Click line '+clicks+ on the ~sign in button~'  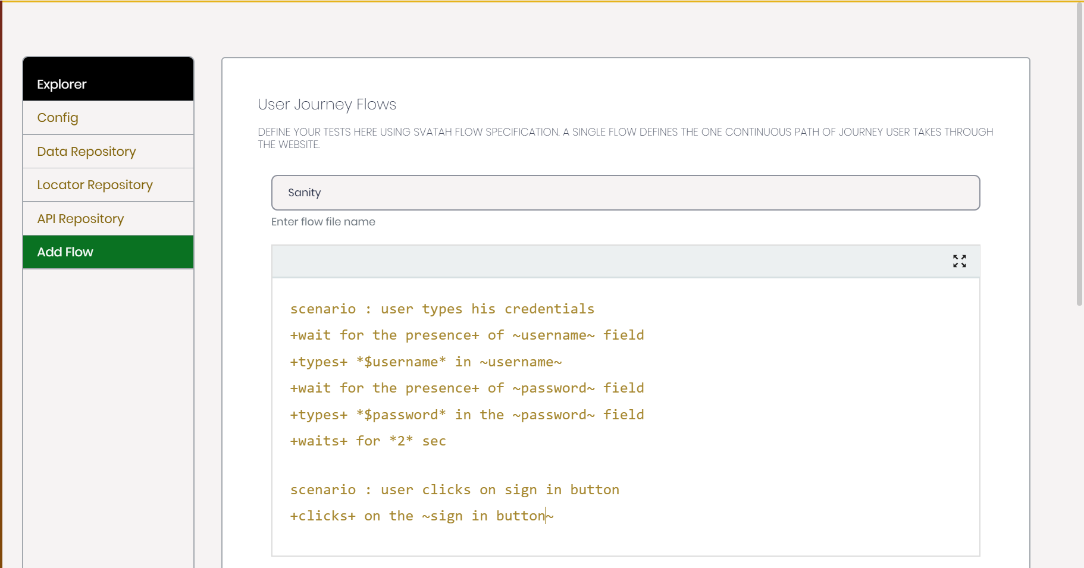tap(422, 516)
